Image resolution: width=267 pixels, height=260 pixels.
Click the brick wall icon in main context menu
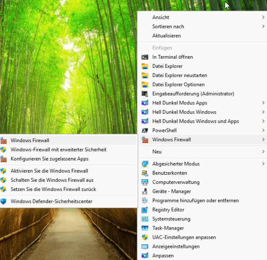pos(145,140)
